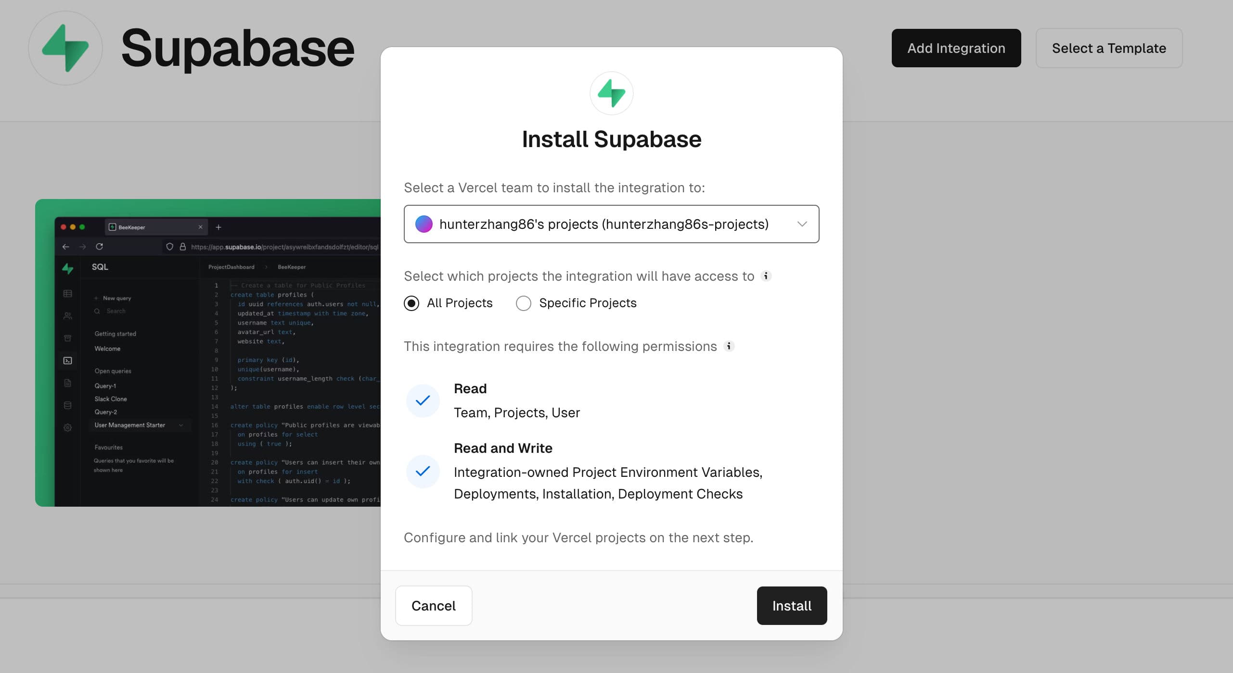Expand User Management Starter chevron in preview
The height and width of the screenshot is (673, 1233).
[x=181, y=425]
